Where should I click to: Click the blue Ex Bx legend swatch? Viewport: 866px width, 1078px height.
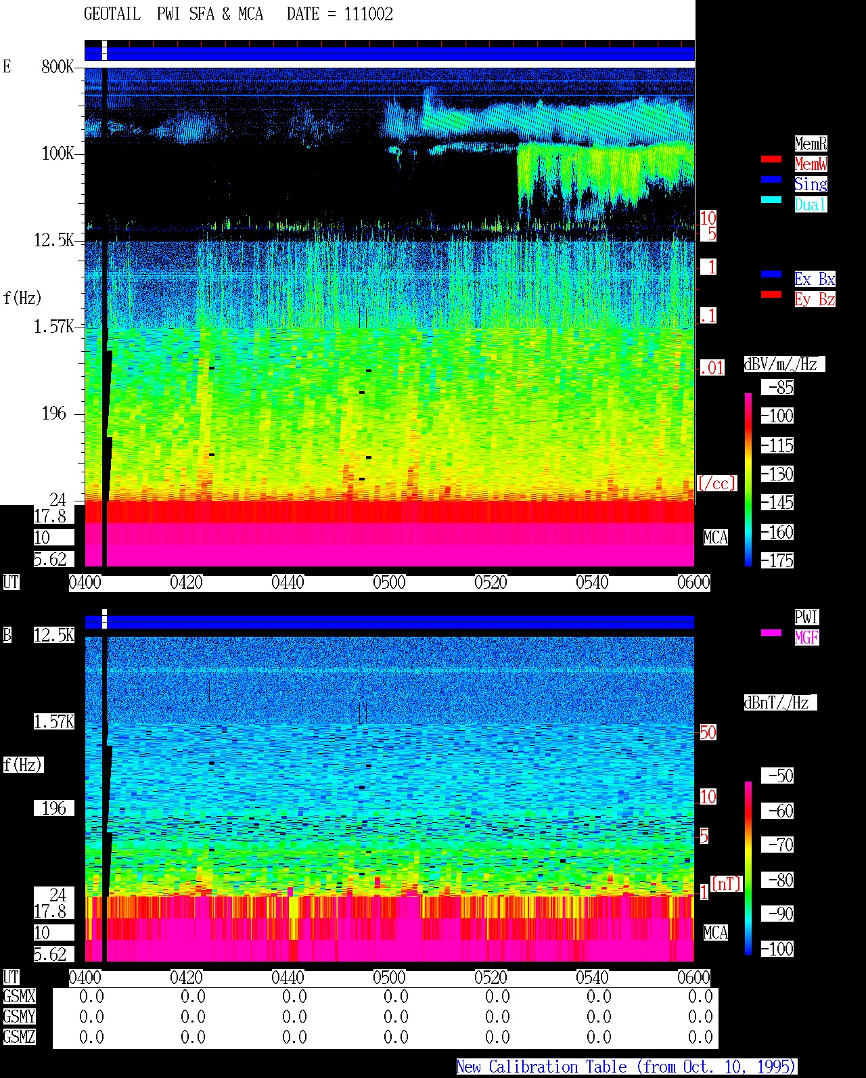point(771,274)
